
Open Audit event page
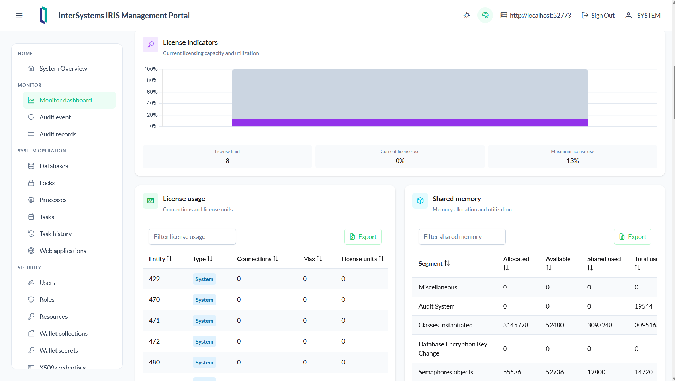click(69, 117)
